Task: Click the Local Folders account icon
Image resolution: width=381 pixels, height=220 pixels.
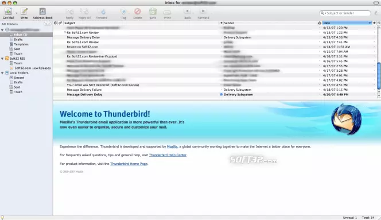Action: pos(7,73)
